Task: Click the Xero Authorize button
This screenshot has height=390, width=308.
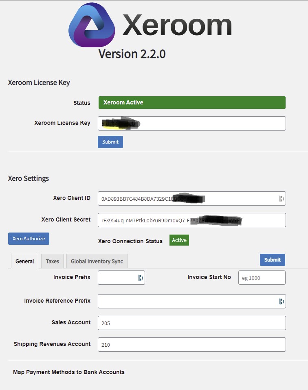Action: tap(29, 239)
